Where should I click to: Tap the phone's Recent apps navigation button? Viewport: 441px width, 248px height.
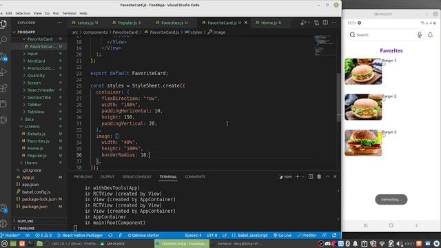point(365,225)
